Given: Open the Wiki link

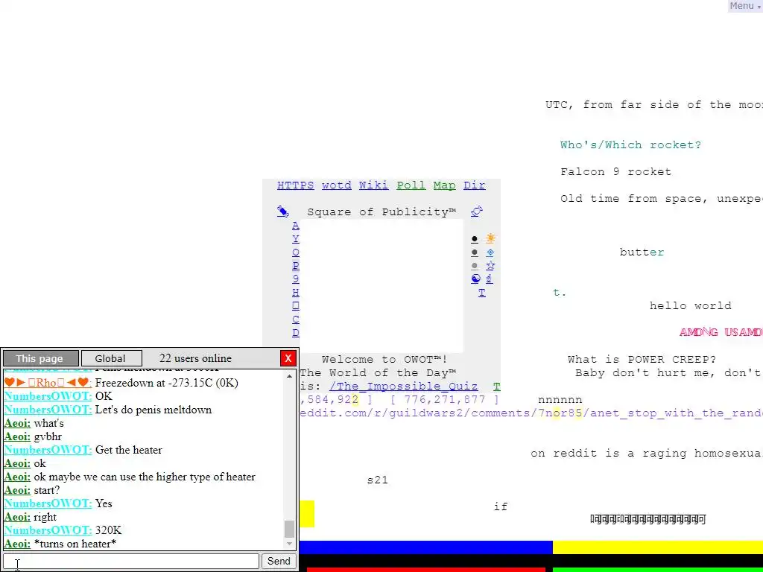Looking at the screenshot, I should [x=373, y=185].
